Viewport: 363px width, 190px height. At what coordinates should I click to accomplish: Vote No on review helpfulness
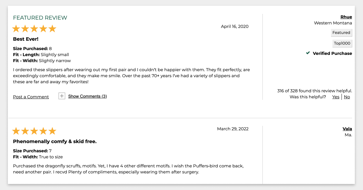[347, 97]
